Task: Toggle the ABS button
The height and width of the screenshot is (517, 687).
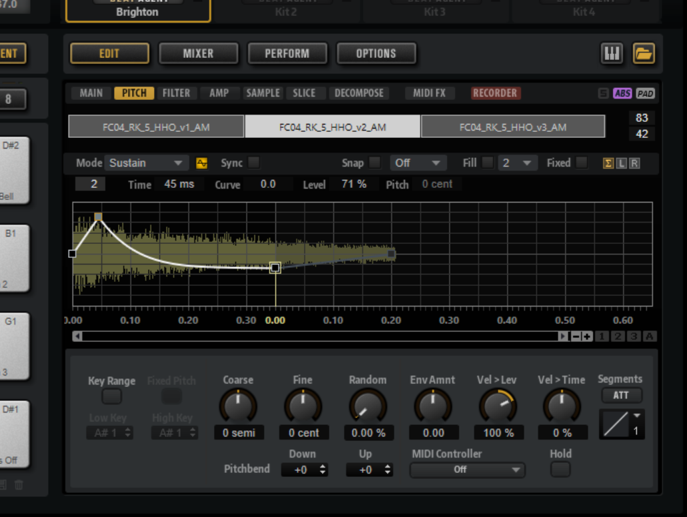Action: pos(622,93)
